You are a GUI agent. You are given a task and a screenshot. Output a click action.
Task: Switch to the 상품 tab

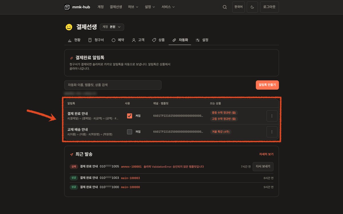click(x=158, y=40)
